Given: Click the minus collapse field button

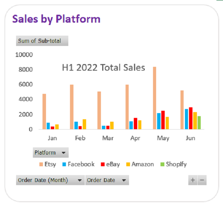Looking at the screenshot, I should click(x=202, y=180).
